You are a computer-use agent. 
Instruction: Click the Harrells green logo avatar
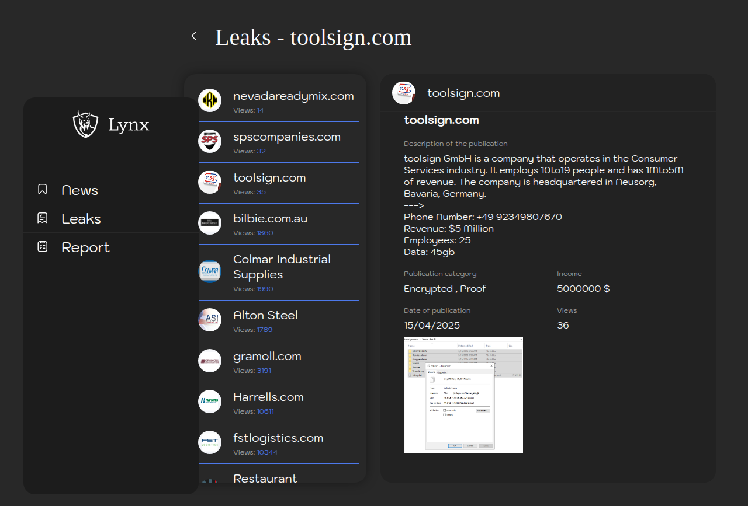(210, 402)
